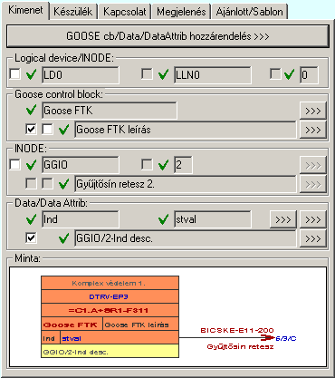The image size is (335, 378).
Task: Toggle checkbox beside the Logical device 0 field
Action: pos(275,74)
